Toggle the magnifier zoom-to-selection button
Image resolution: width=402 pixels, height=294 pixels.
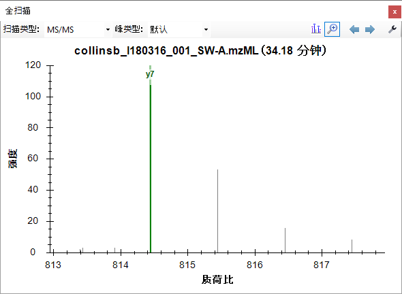[x=332, y=29]
